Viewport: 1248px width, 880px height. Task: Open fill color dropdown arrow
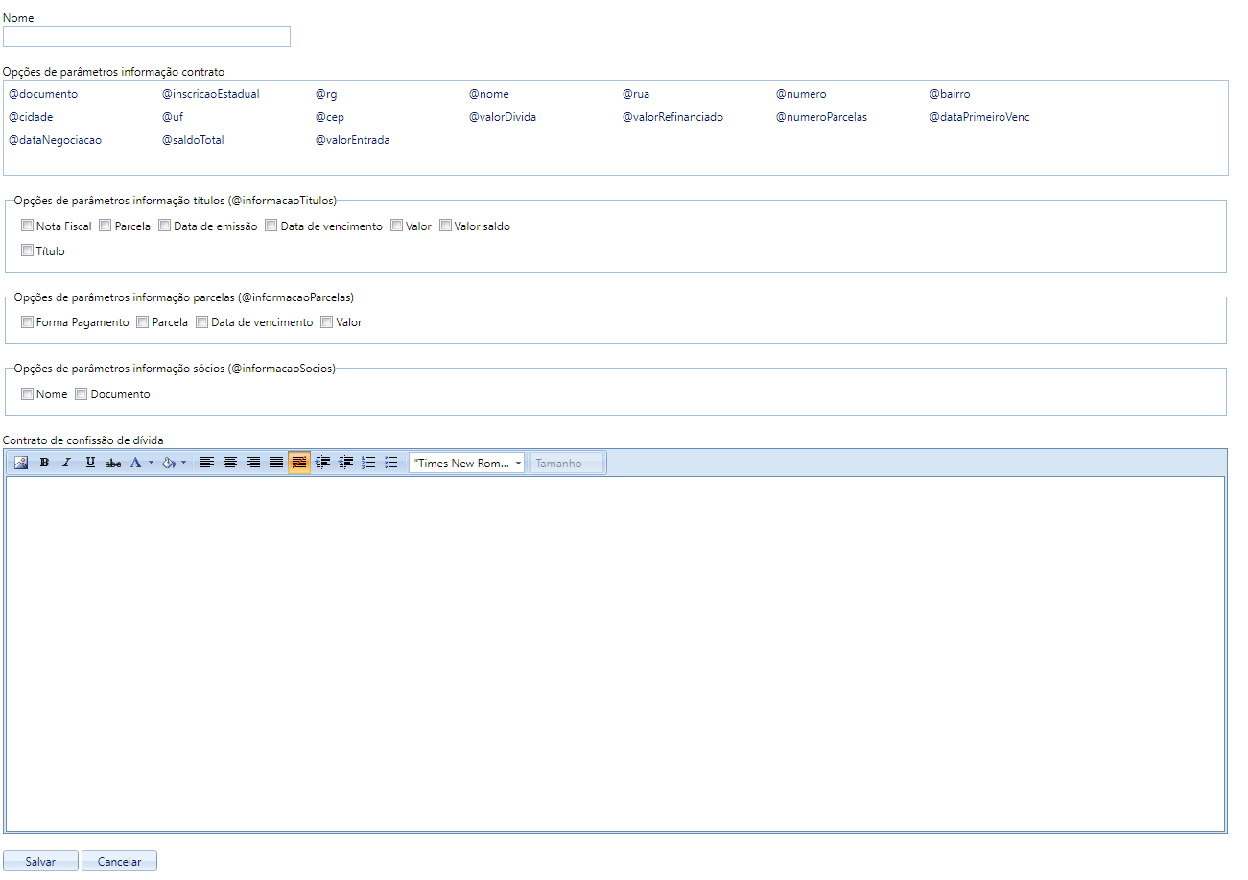pyautogui.click(x=183, y=463)
